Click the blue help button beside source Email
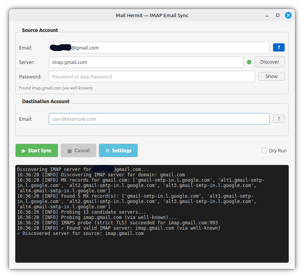This screenshot has width=304, height=278. [278, 48]
